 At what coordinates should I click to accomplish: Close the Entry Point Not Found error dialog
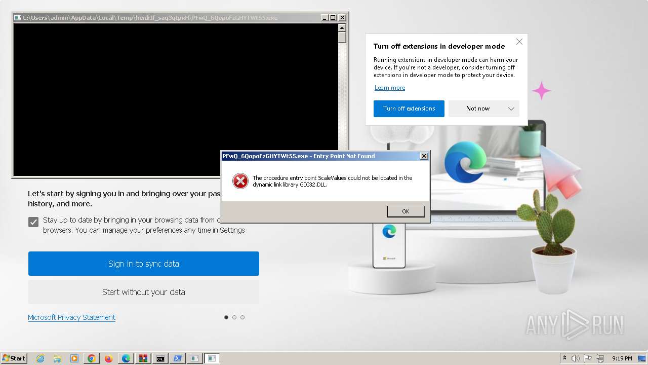pos(424,156)
